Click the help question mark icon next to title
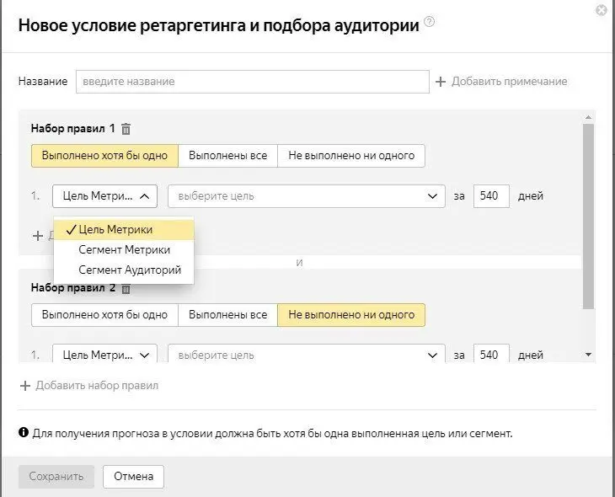Image resolution: width=615 pixels, height=497 pixels. tap(430, 21)
